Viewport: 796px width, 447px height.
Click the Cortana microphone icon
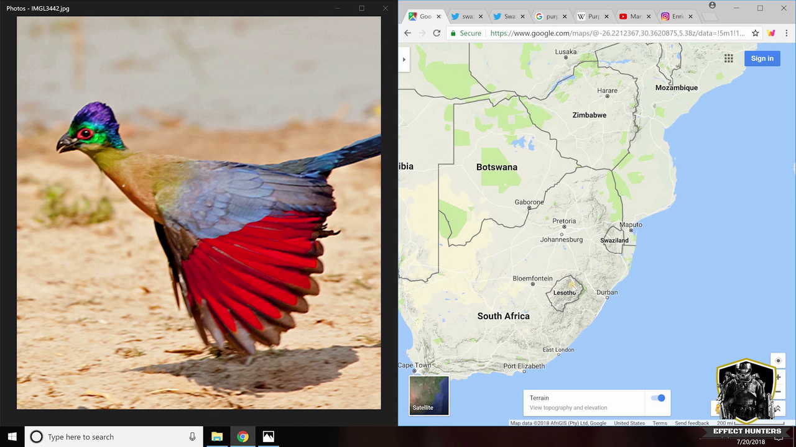pos(193,436)
